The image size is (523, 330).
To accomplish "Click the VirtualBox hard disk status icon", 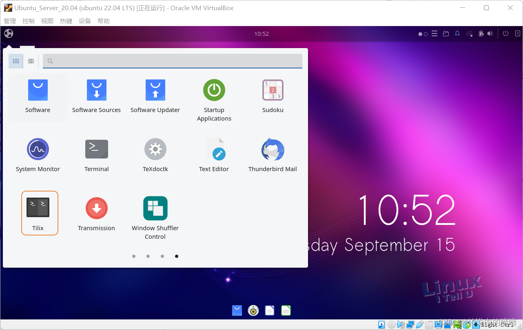I will coord(381,325).
